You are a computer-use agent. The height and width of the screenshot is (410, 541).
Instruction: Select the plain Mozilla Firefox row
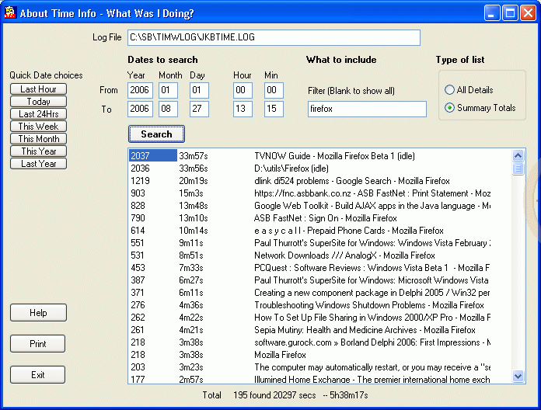319,355
